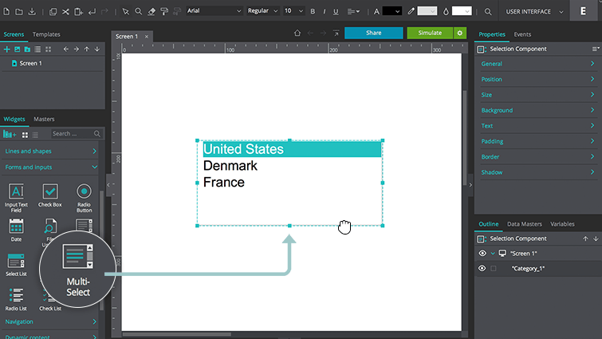Image resolution: width=602 pixels, height=339 pixels.
Task: Choose the arrow selection tool
Action: tap(125, 11)
